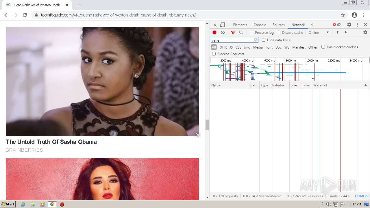Open media player taskbar icon
The width and height of the screenshot is (370, 208).
pos(42,204)
